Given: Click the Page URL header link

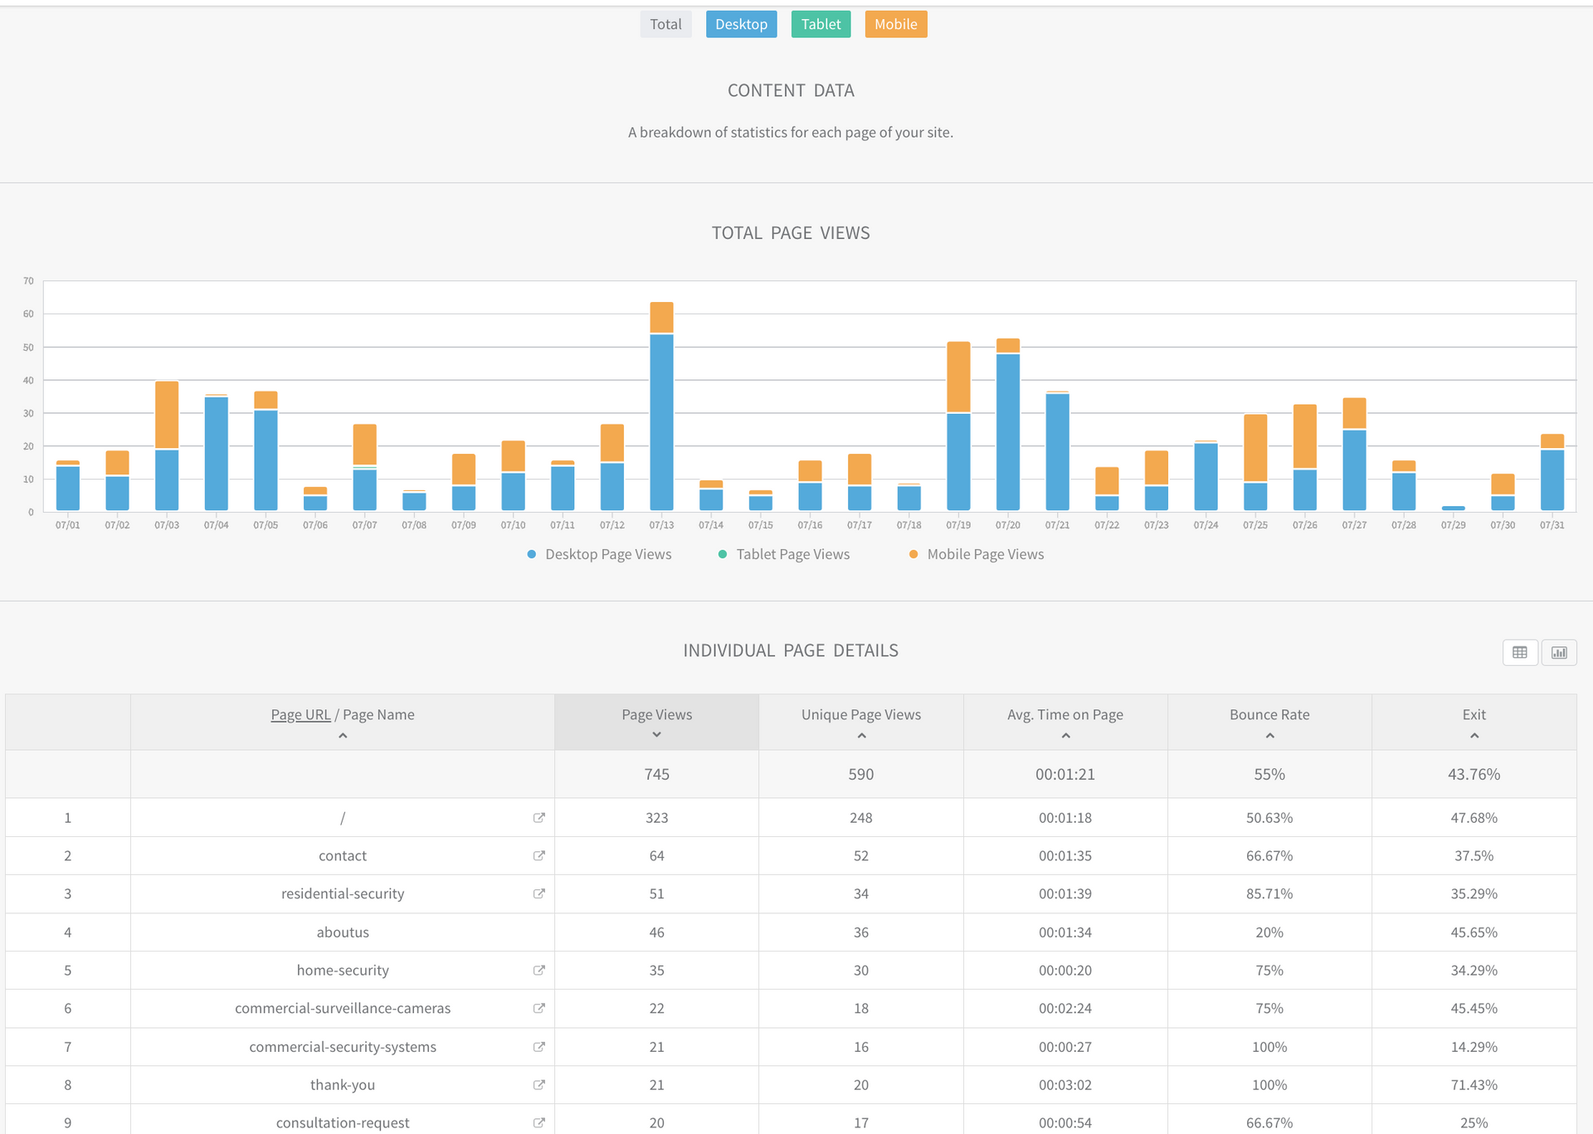Looking at the screenshot, I should 300,715.
